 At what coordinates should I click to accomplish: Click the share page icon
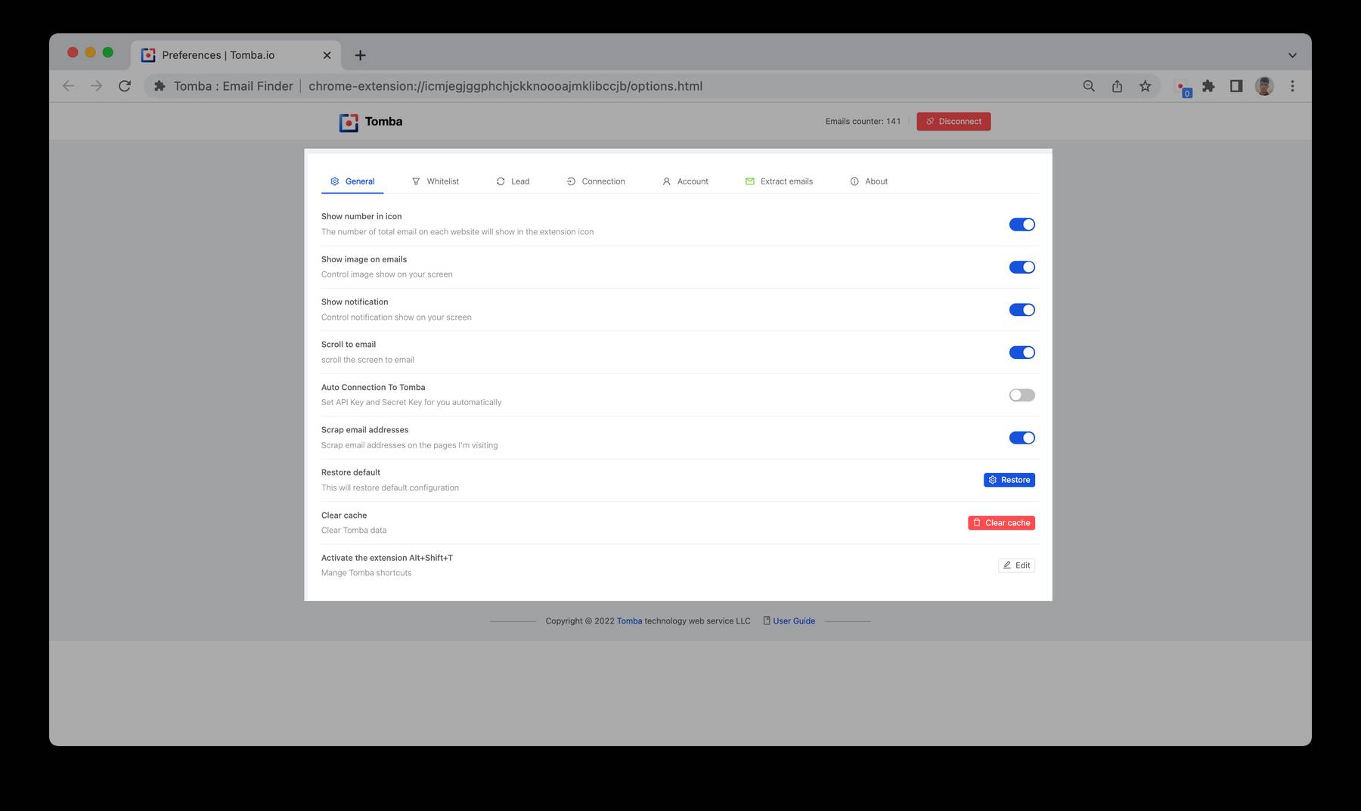1117,86
